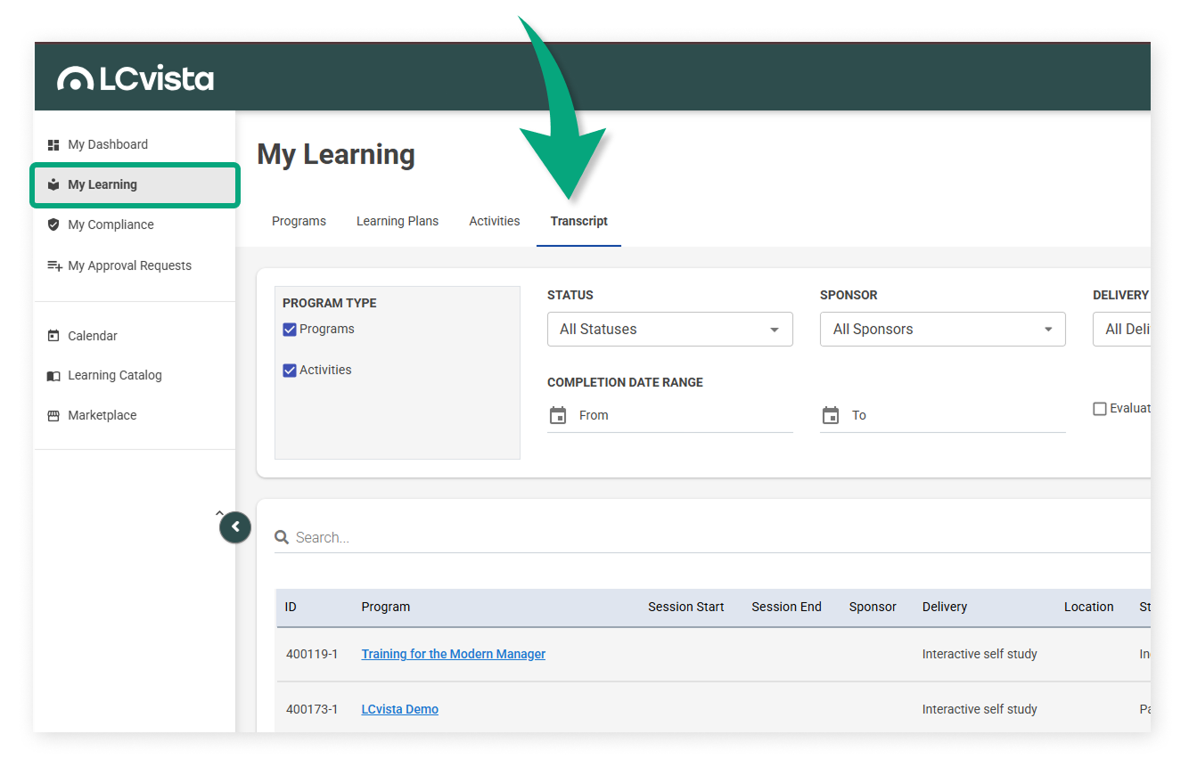1189x767 pixels.
Task: Click the My Compliance shield icon
Action: pos(53,224)
